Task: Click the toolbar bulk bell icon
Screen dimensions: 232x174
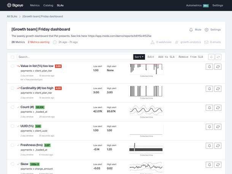Action: click(x=211, y=57)
